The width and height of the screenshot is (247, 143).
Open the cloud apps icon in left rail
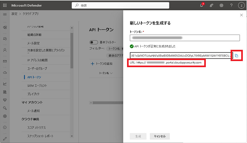pyautogui.click(x=5, y=73)
